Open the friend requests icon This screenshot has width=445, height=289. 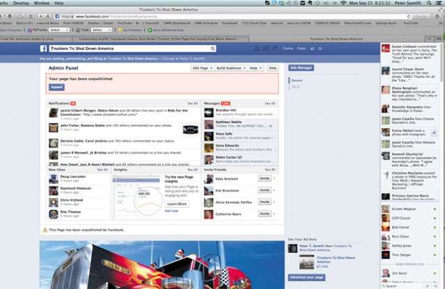[x=257, y=49]
